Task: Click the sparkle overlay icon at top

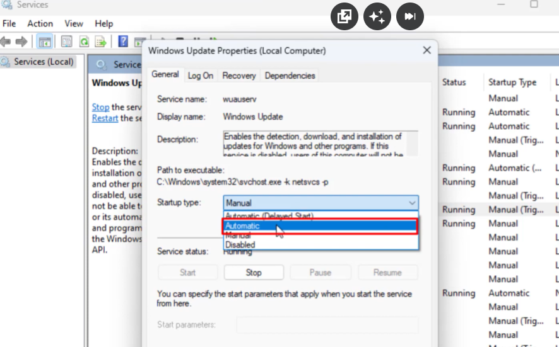Action: (x=377, y=16)
